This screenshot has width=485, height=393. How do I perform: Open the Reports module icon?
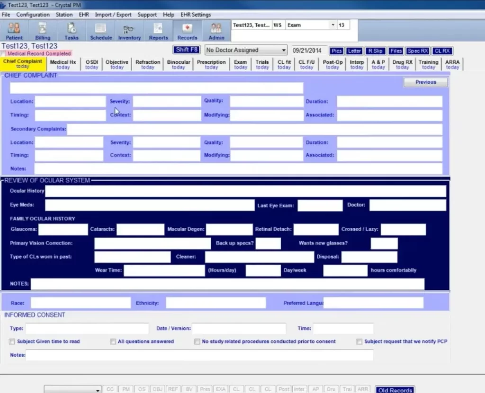pos(158,30)
